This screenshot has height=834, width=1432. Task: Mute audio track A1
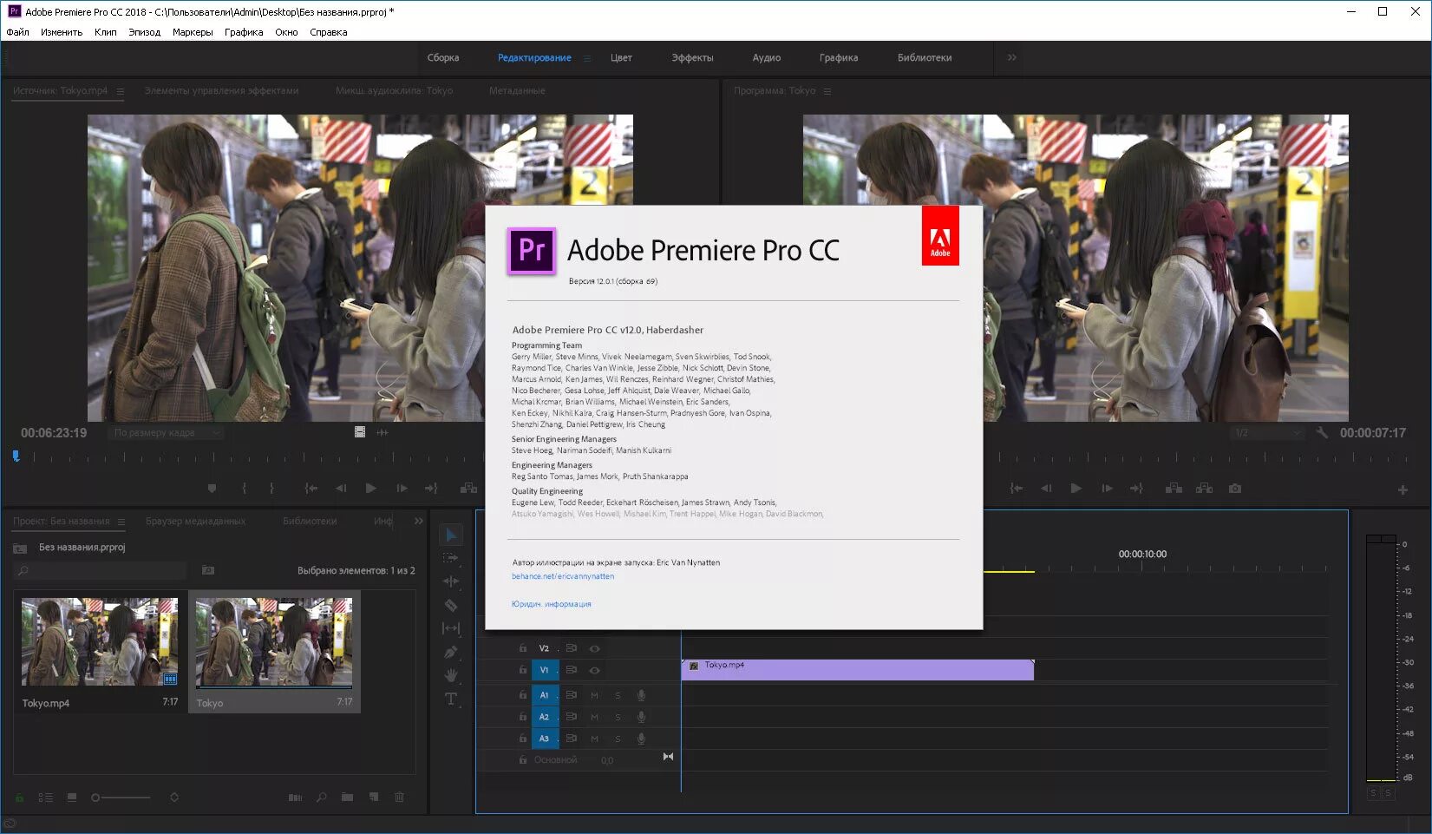[x=594, y=695]
